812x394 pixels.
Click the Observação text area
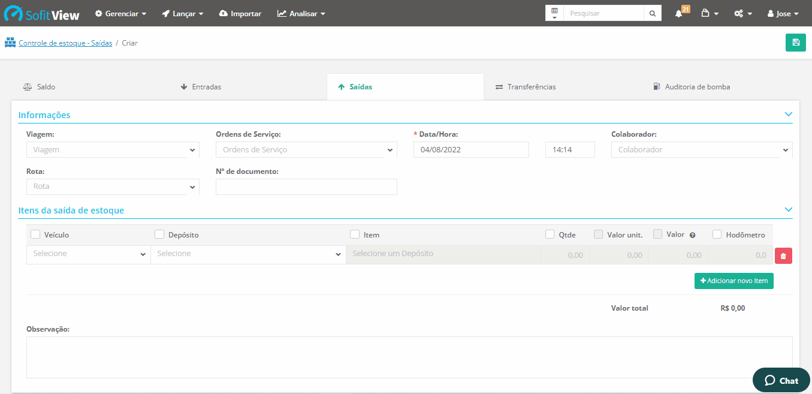click(409, 357)
